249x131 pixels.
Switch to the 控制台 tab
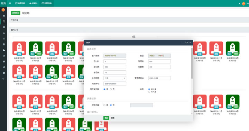(x=33, y=3)
